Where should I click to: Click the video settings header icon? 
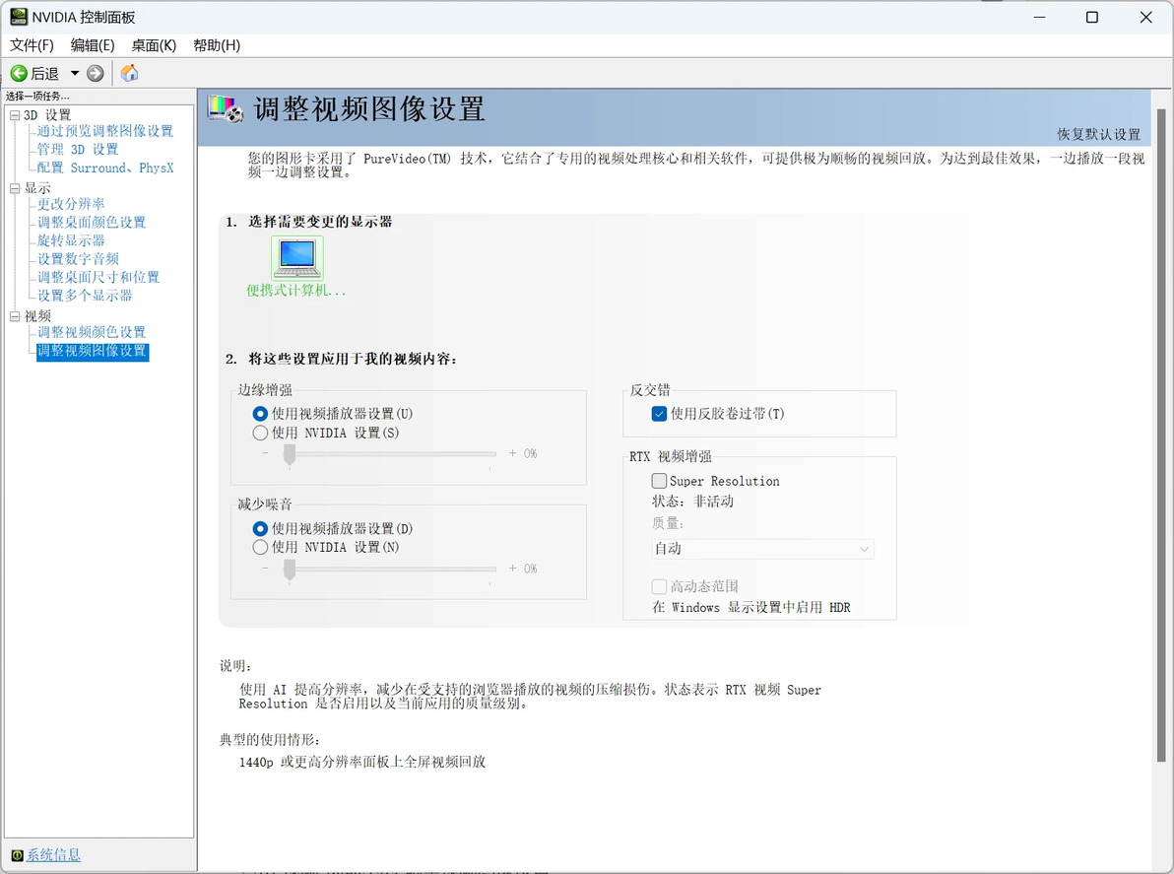click(x=226, y=109)
